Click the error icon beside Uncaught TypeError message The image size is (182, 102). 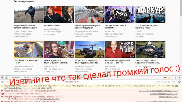[2, 97]
